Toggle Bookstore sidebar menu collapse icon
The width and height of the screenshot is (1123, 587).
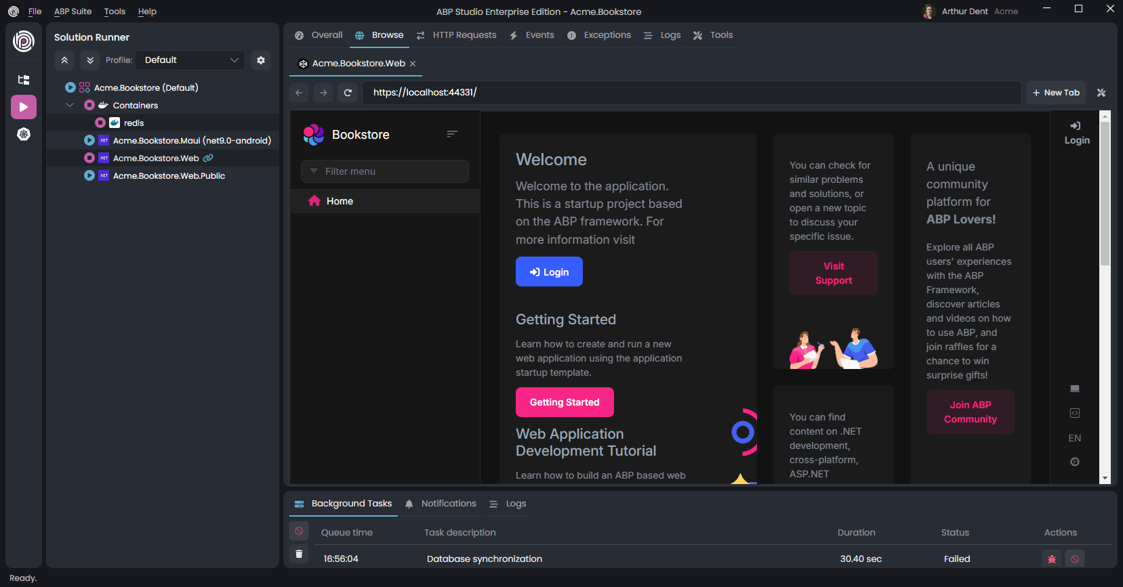click(x=452, y=134)
